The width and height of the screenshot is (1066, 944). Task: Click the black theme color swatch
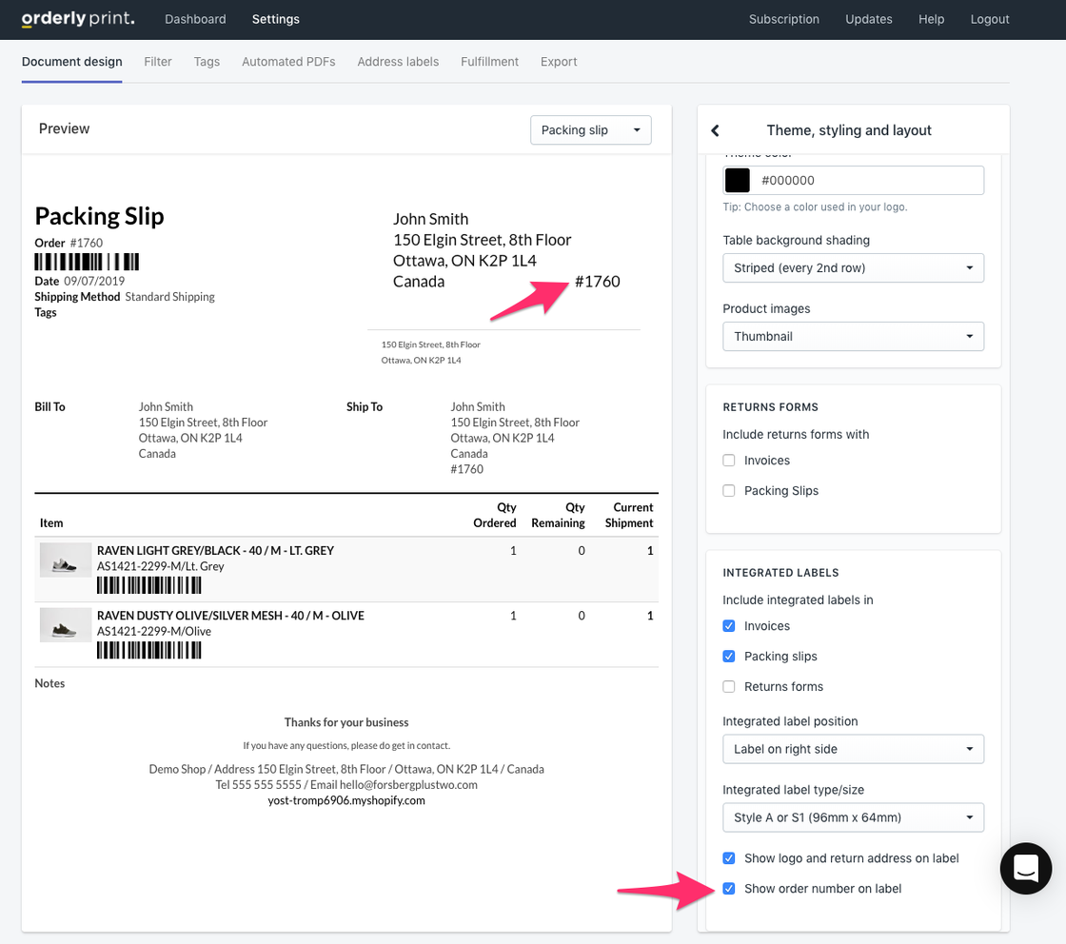737,180
